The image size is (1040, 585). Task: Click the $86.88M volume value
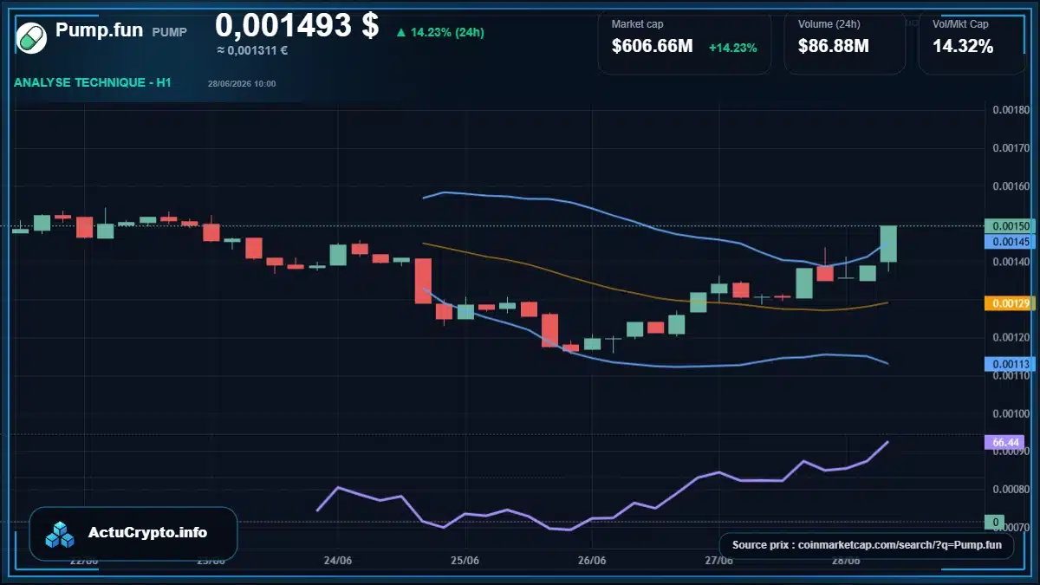point(833,47)
